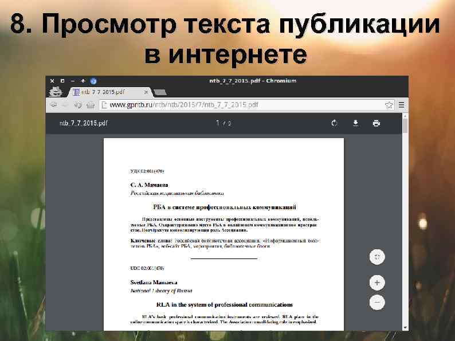Select the ntb_7_7_2015.pdf browser tab

click(110, 92)
